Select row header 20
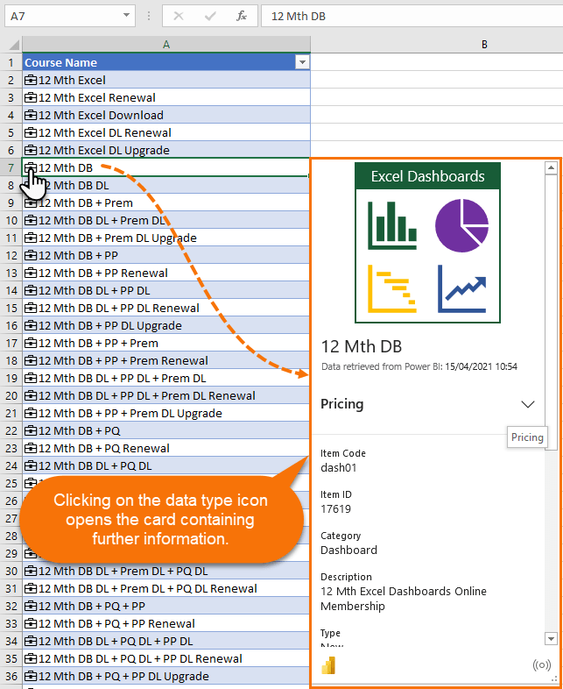This screenshot has width=563, height=689. [11, 396]
